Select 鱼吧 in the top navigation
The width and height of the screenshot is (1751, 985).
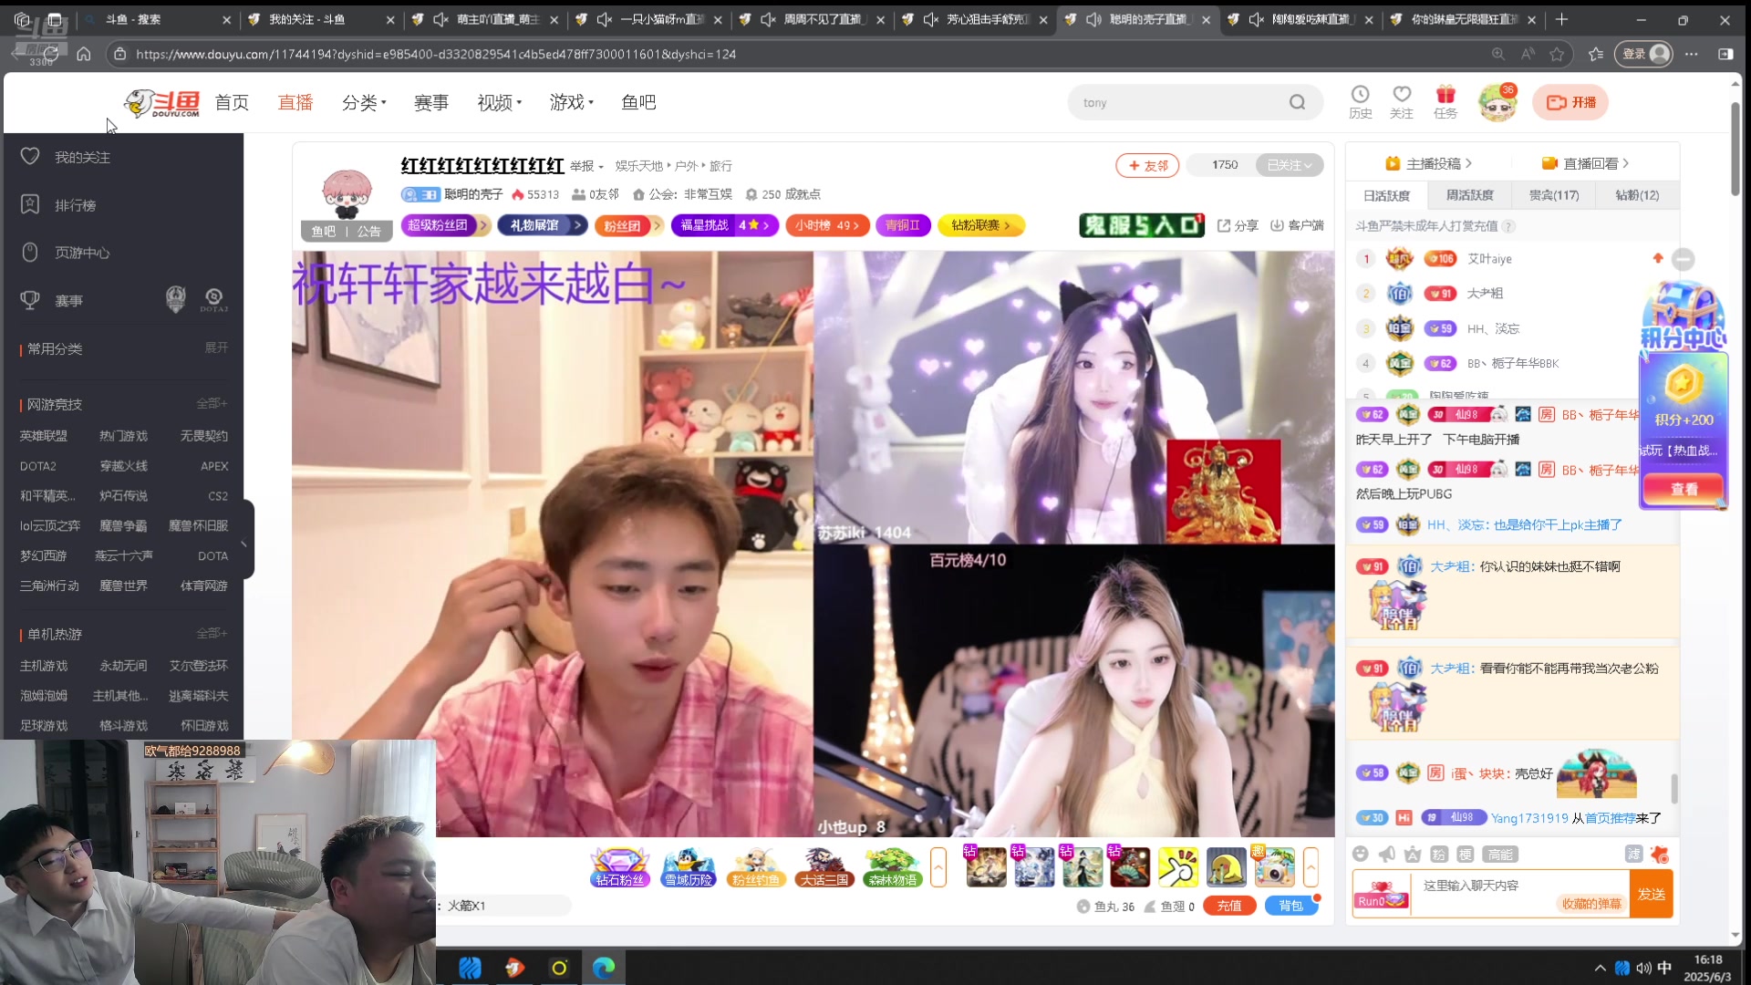tap(638, 102)
